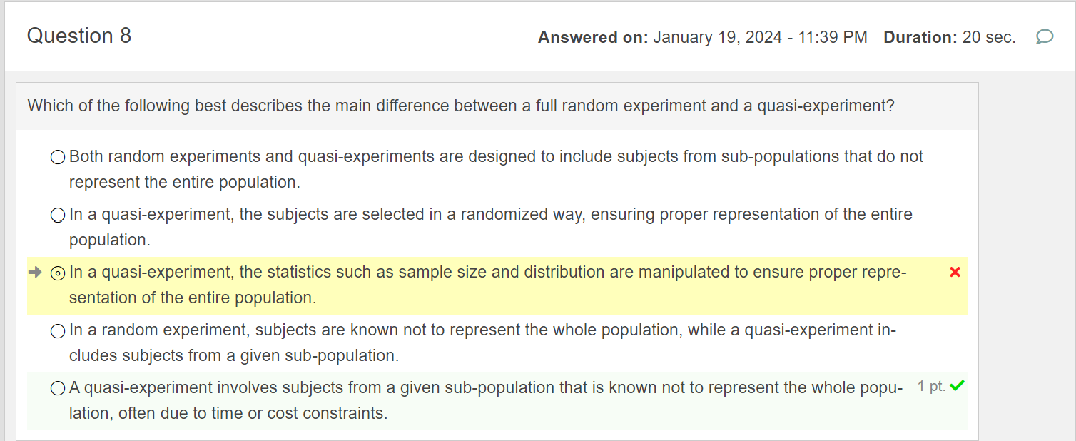Click the 'Question 8' heading

(x=79, y=36)
